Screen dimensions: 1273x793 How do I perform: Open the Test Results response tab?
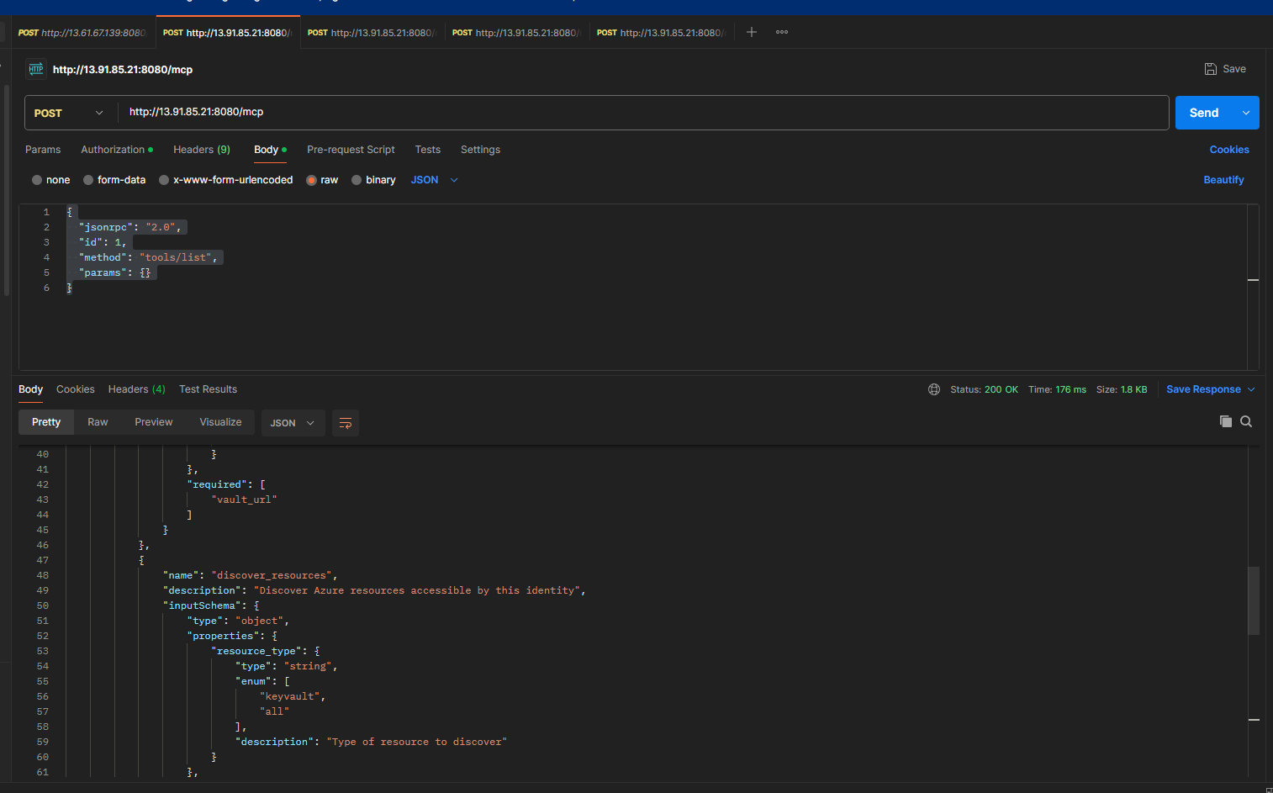(208, 389)
